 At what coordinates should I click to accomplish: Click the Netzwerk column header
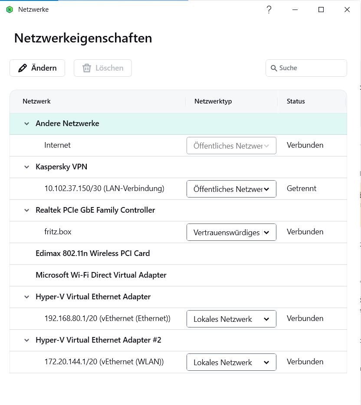(37, 101)
